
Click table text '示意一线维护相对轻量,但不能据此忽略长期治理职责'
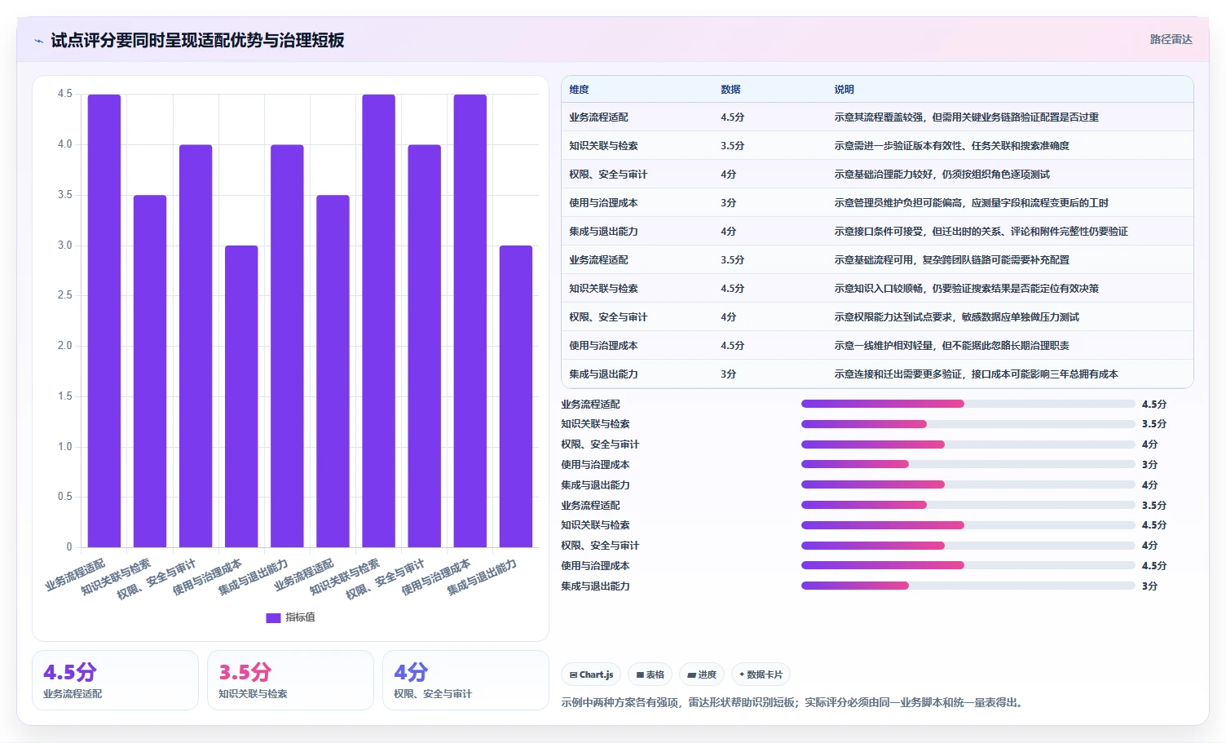pos(951,346)
